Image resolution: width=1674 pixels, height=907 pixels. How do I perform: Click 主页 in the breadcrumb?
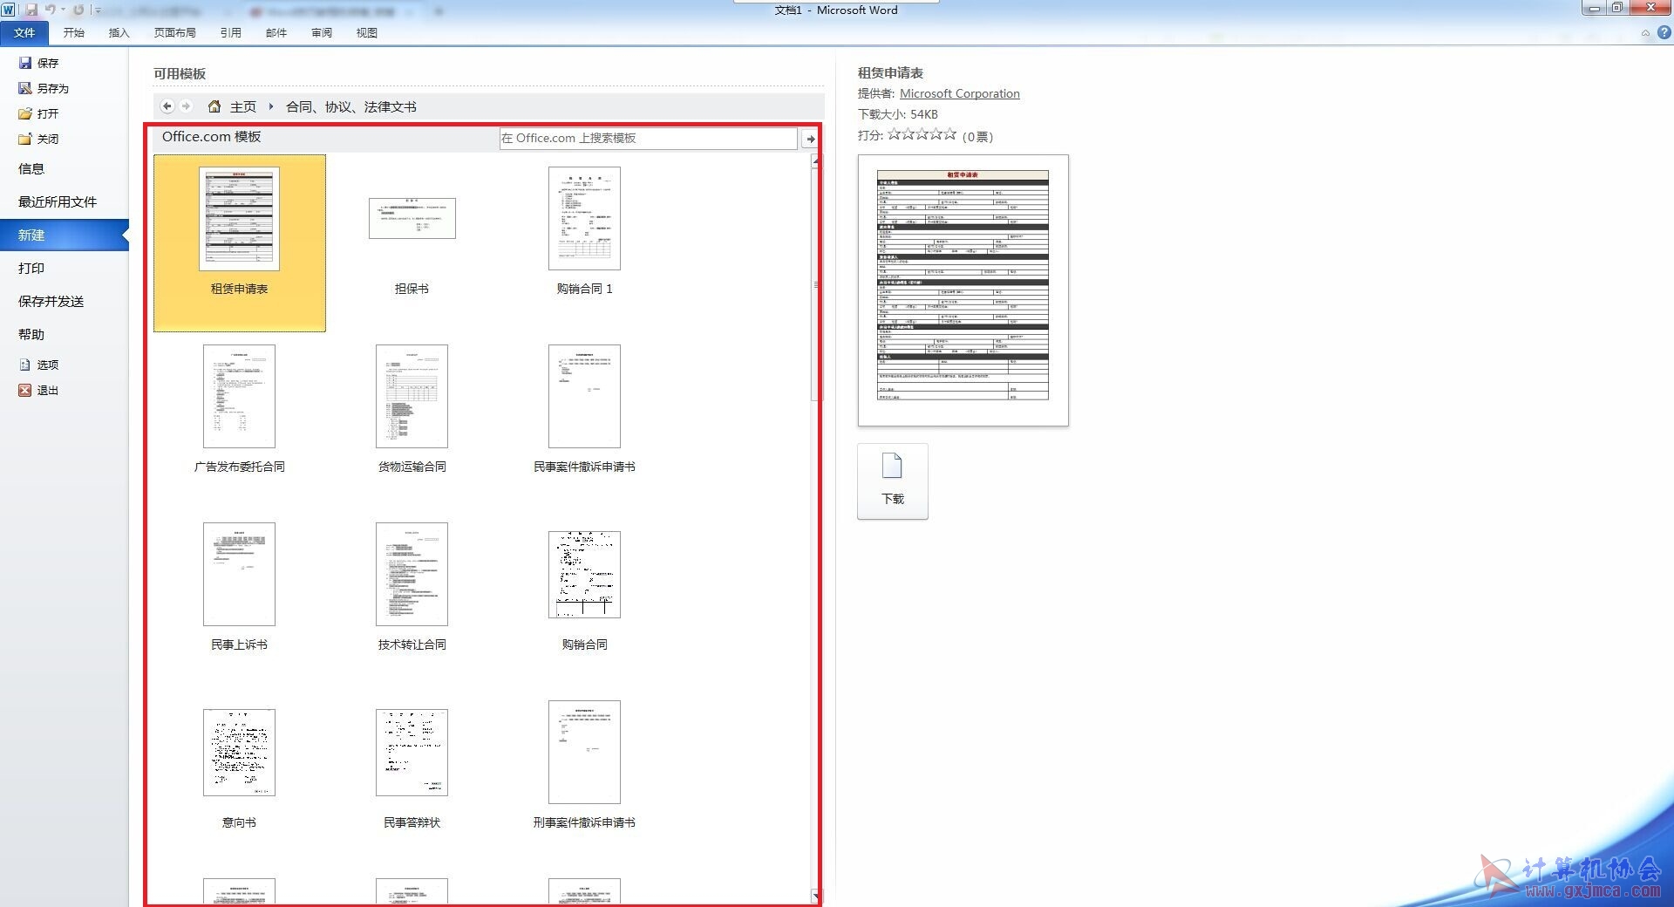[x=242, y=106]
